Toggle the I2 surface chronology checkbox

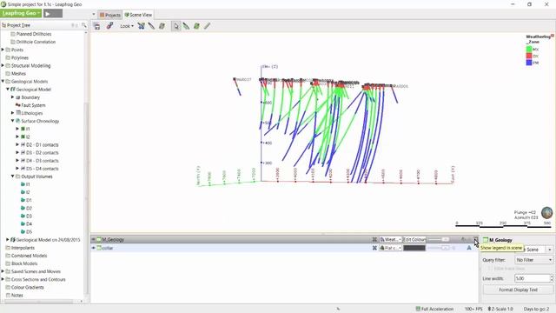point(23,137)
